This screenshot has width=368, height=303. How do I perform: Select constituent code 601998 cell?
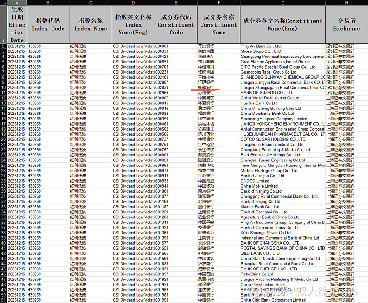coord(176,300)
